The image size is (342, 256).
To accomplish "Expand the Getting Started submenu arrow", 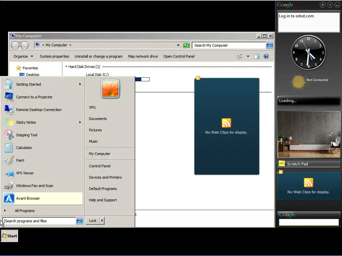I will point(80,84).
